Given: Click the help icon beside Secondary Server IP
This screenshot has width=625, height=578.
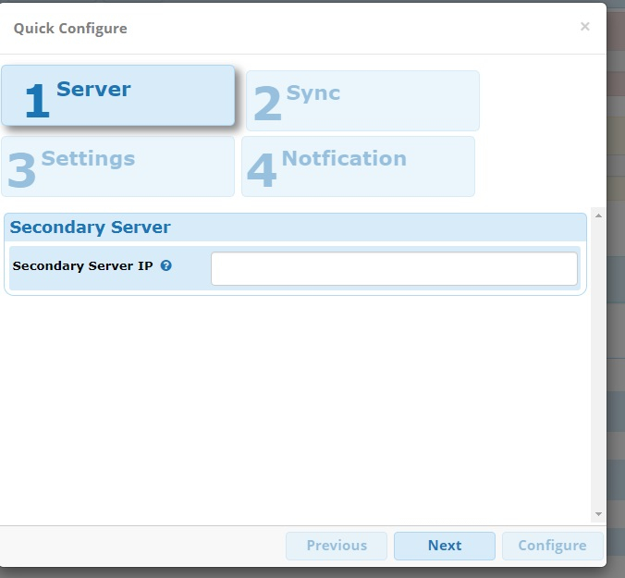Looking at the screenshot, I should [166, 265].
